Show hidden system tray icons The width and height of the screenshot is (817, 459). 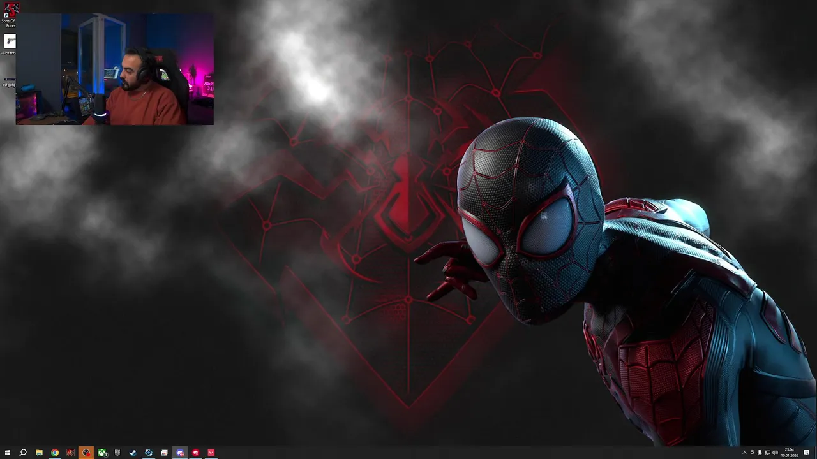(x=744, y=453)
